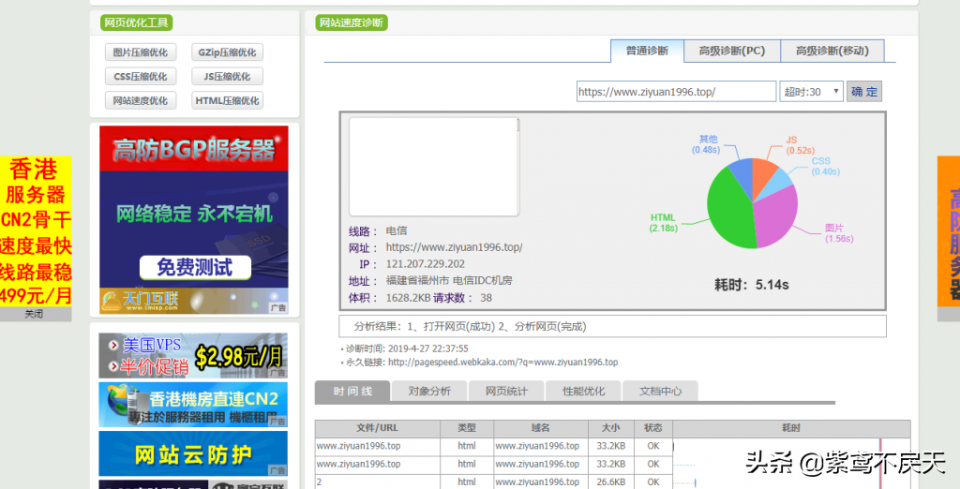The image size is (960, 489).
Task: Click the green HTML pie slice
Action: [727, 208]
